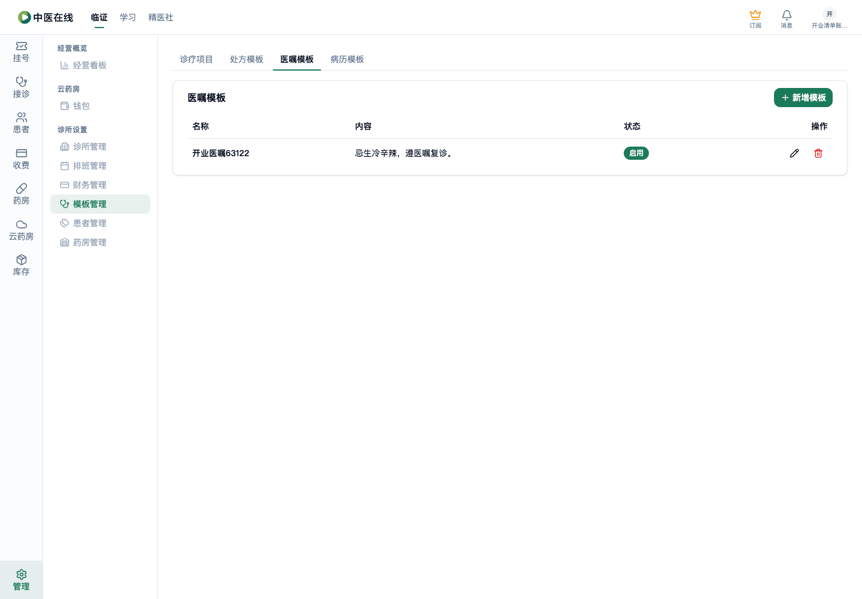
Task: Switch to the 临证 top navigation tab
Action: (x=99, y=17)
